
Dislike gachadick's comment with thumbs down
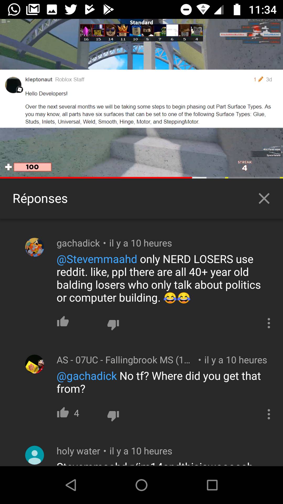(113, 324)
